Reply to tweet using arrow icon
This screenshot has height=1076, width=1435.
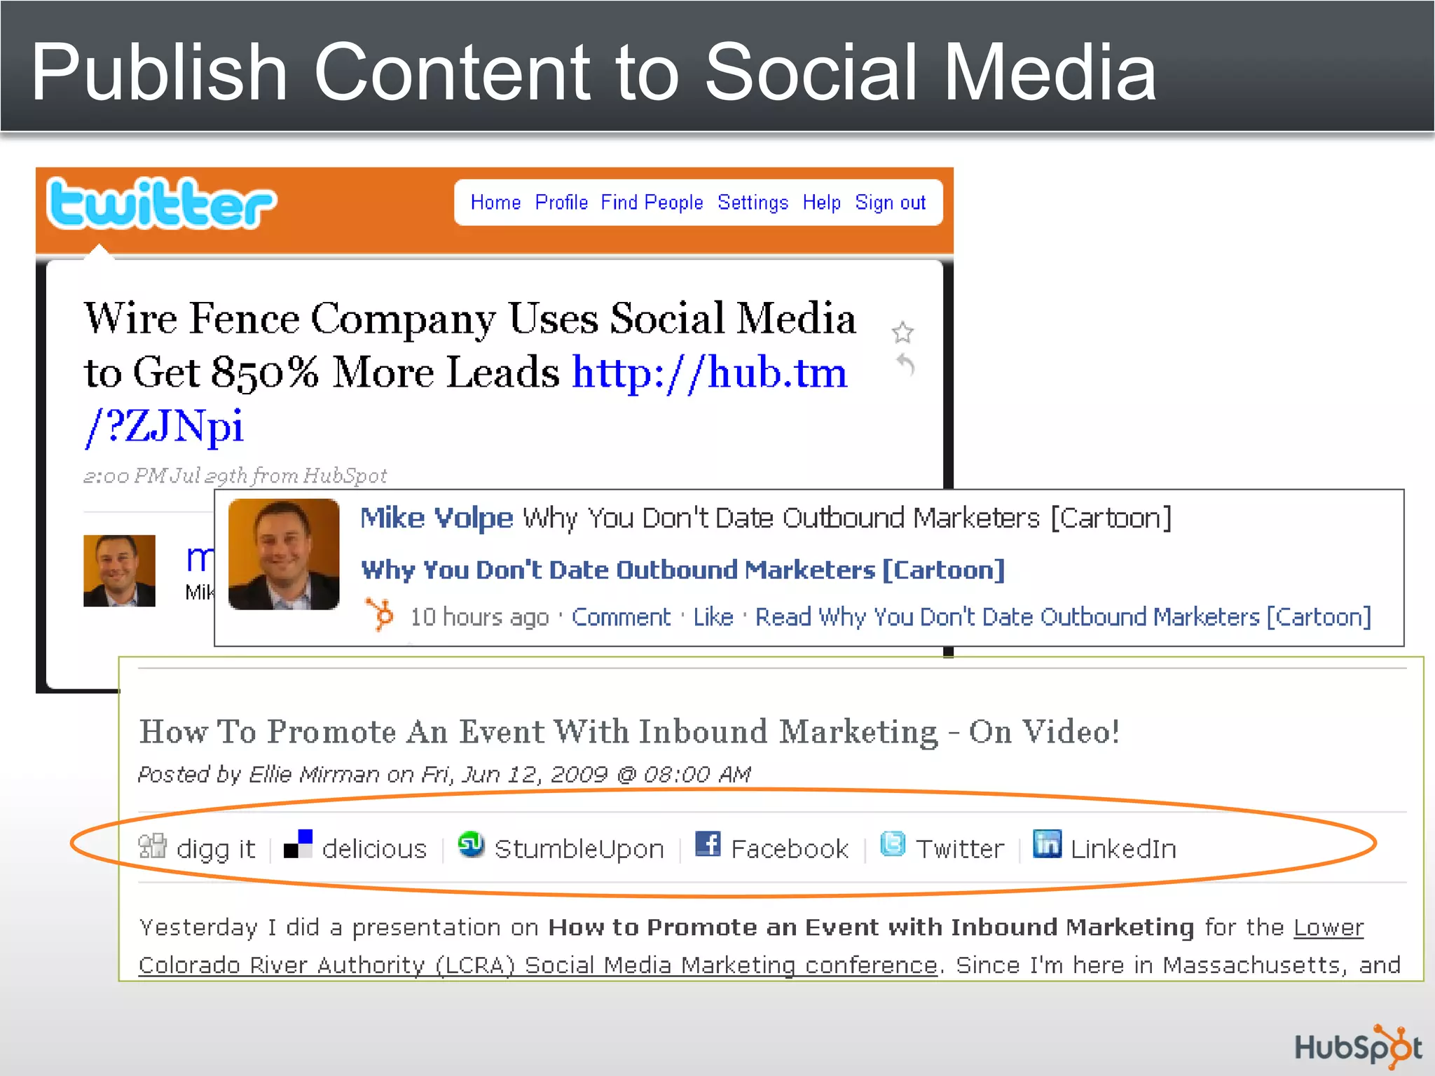pos(905,365)
